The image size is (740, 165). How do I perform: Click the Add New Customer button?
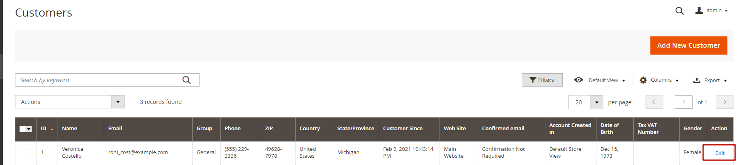689,45
